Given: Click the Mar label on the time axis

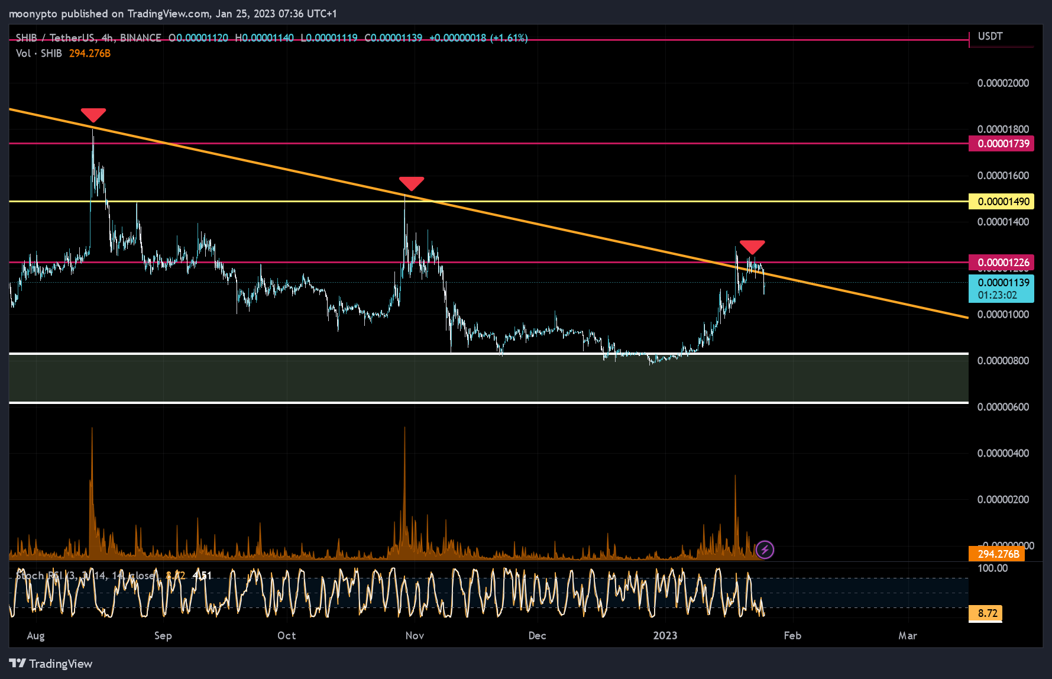Looking at the screenshot, I should pyautogui.click(x=908, y=636).
